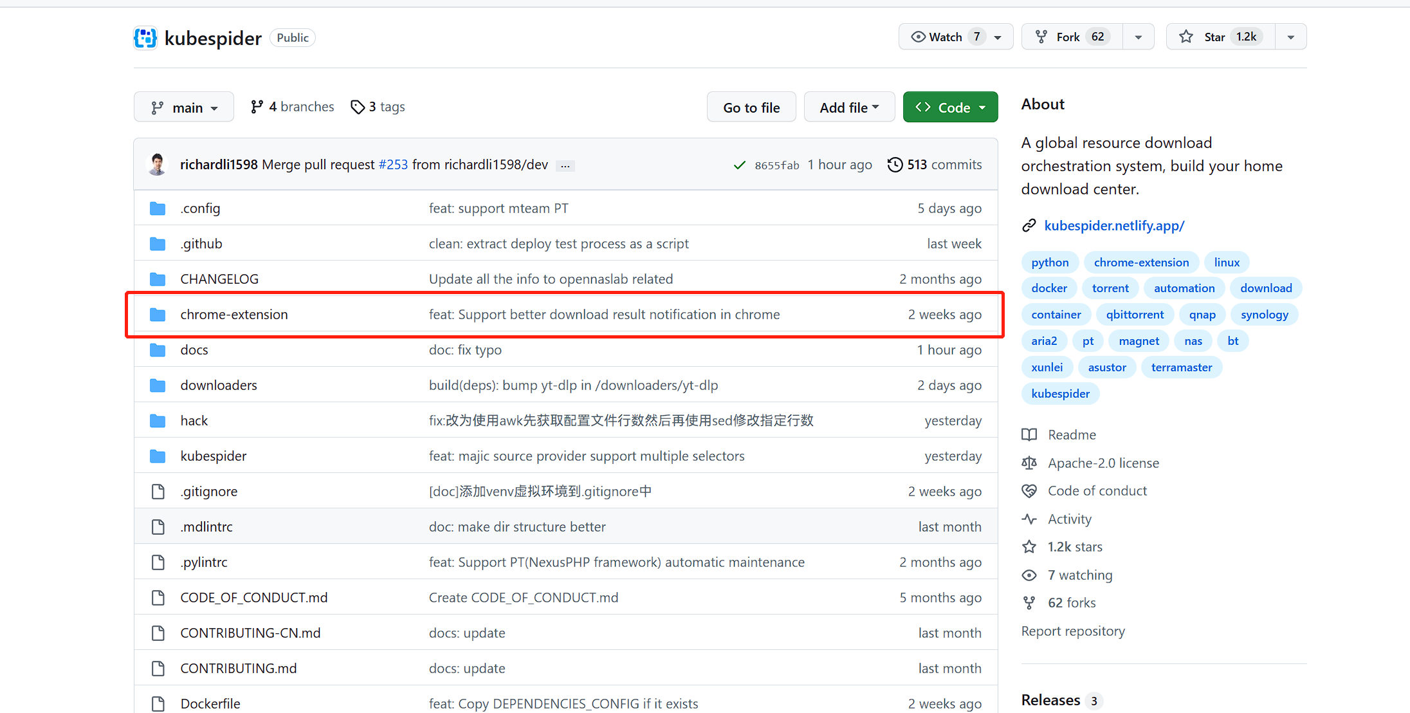
Task: Click the tags icon next to 3 tags
Action: [358, 107]
